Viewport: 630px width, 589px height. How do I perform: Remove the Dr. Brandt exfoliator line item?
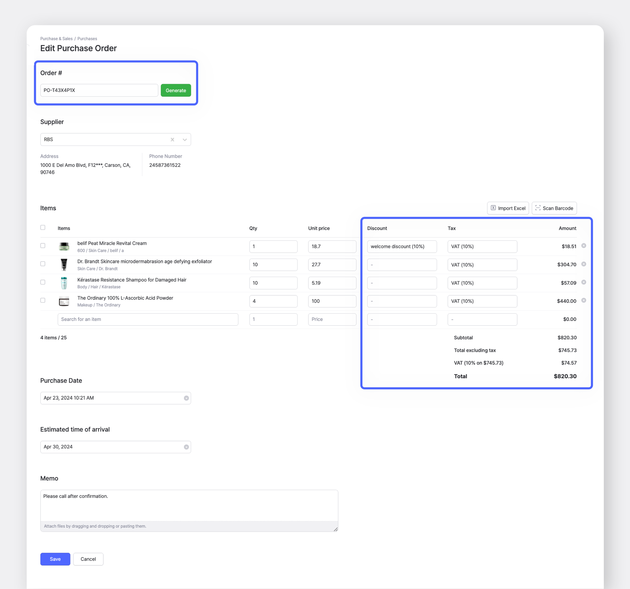pyautogui.click(x=584, y=264)
